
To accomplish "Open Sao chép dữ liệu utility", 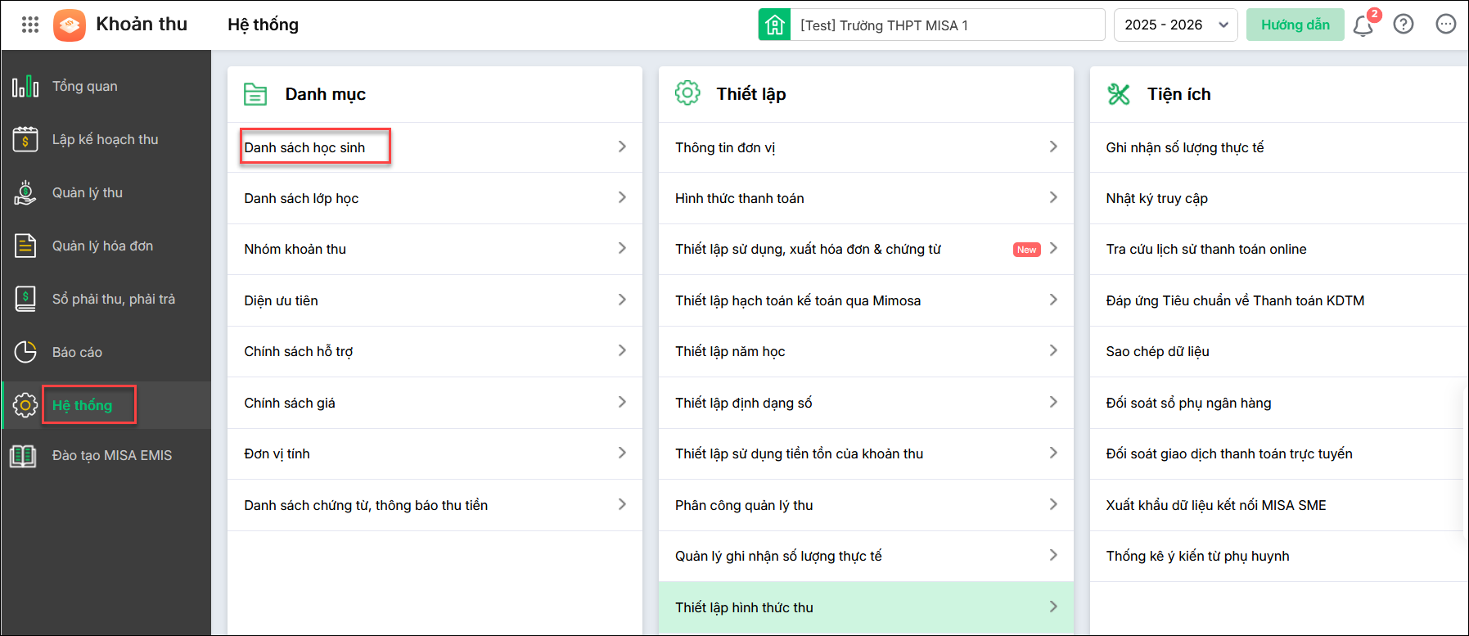I will [1157, 351].
